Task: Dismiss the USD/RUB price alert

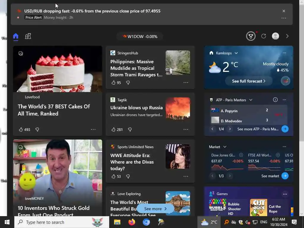Action: click(x=284, y=11)
